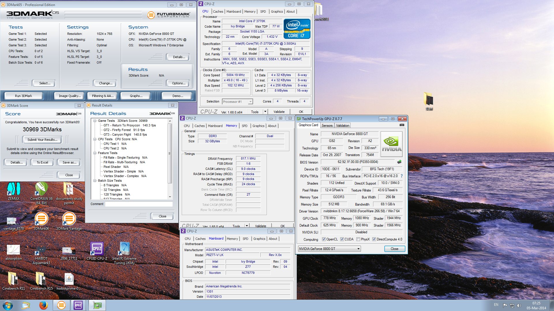The image size is (554, 311).
Task: Open the documents study permit folder
Action: pos(69,193)
